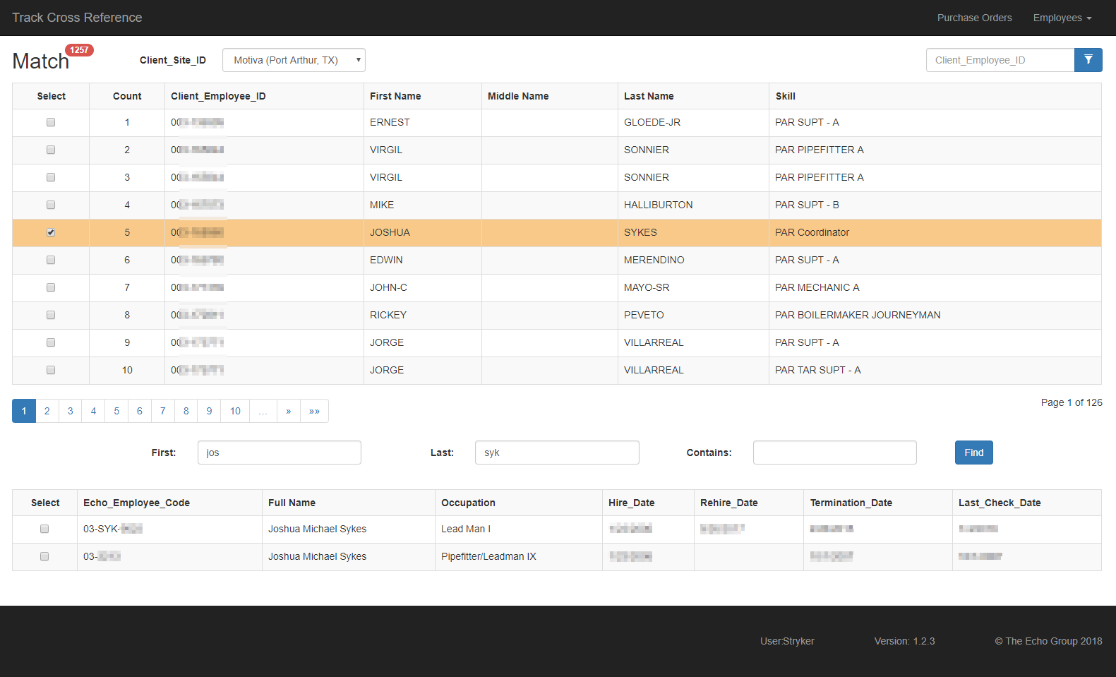Check the Lead Man I result row
Viewport: 1116px width, 677px height.
[x=44, y=529]
